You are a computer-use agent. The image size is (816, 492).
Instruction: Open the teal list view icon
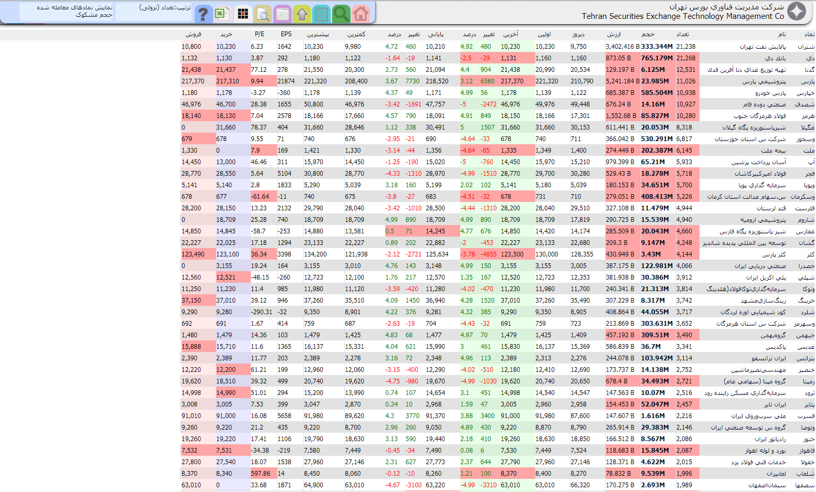(x=321, y=14)
